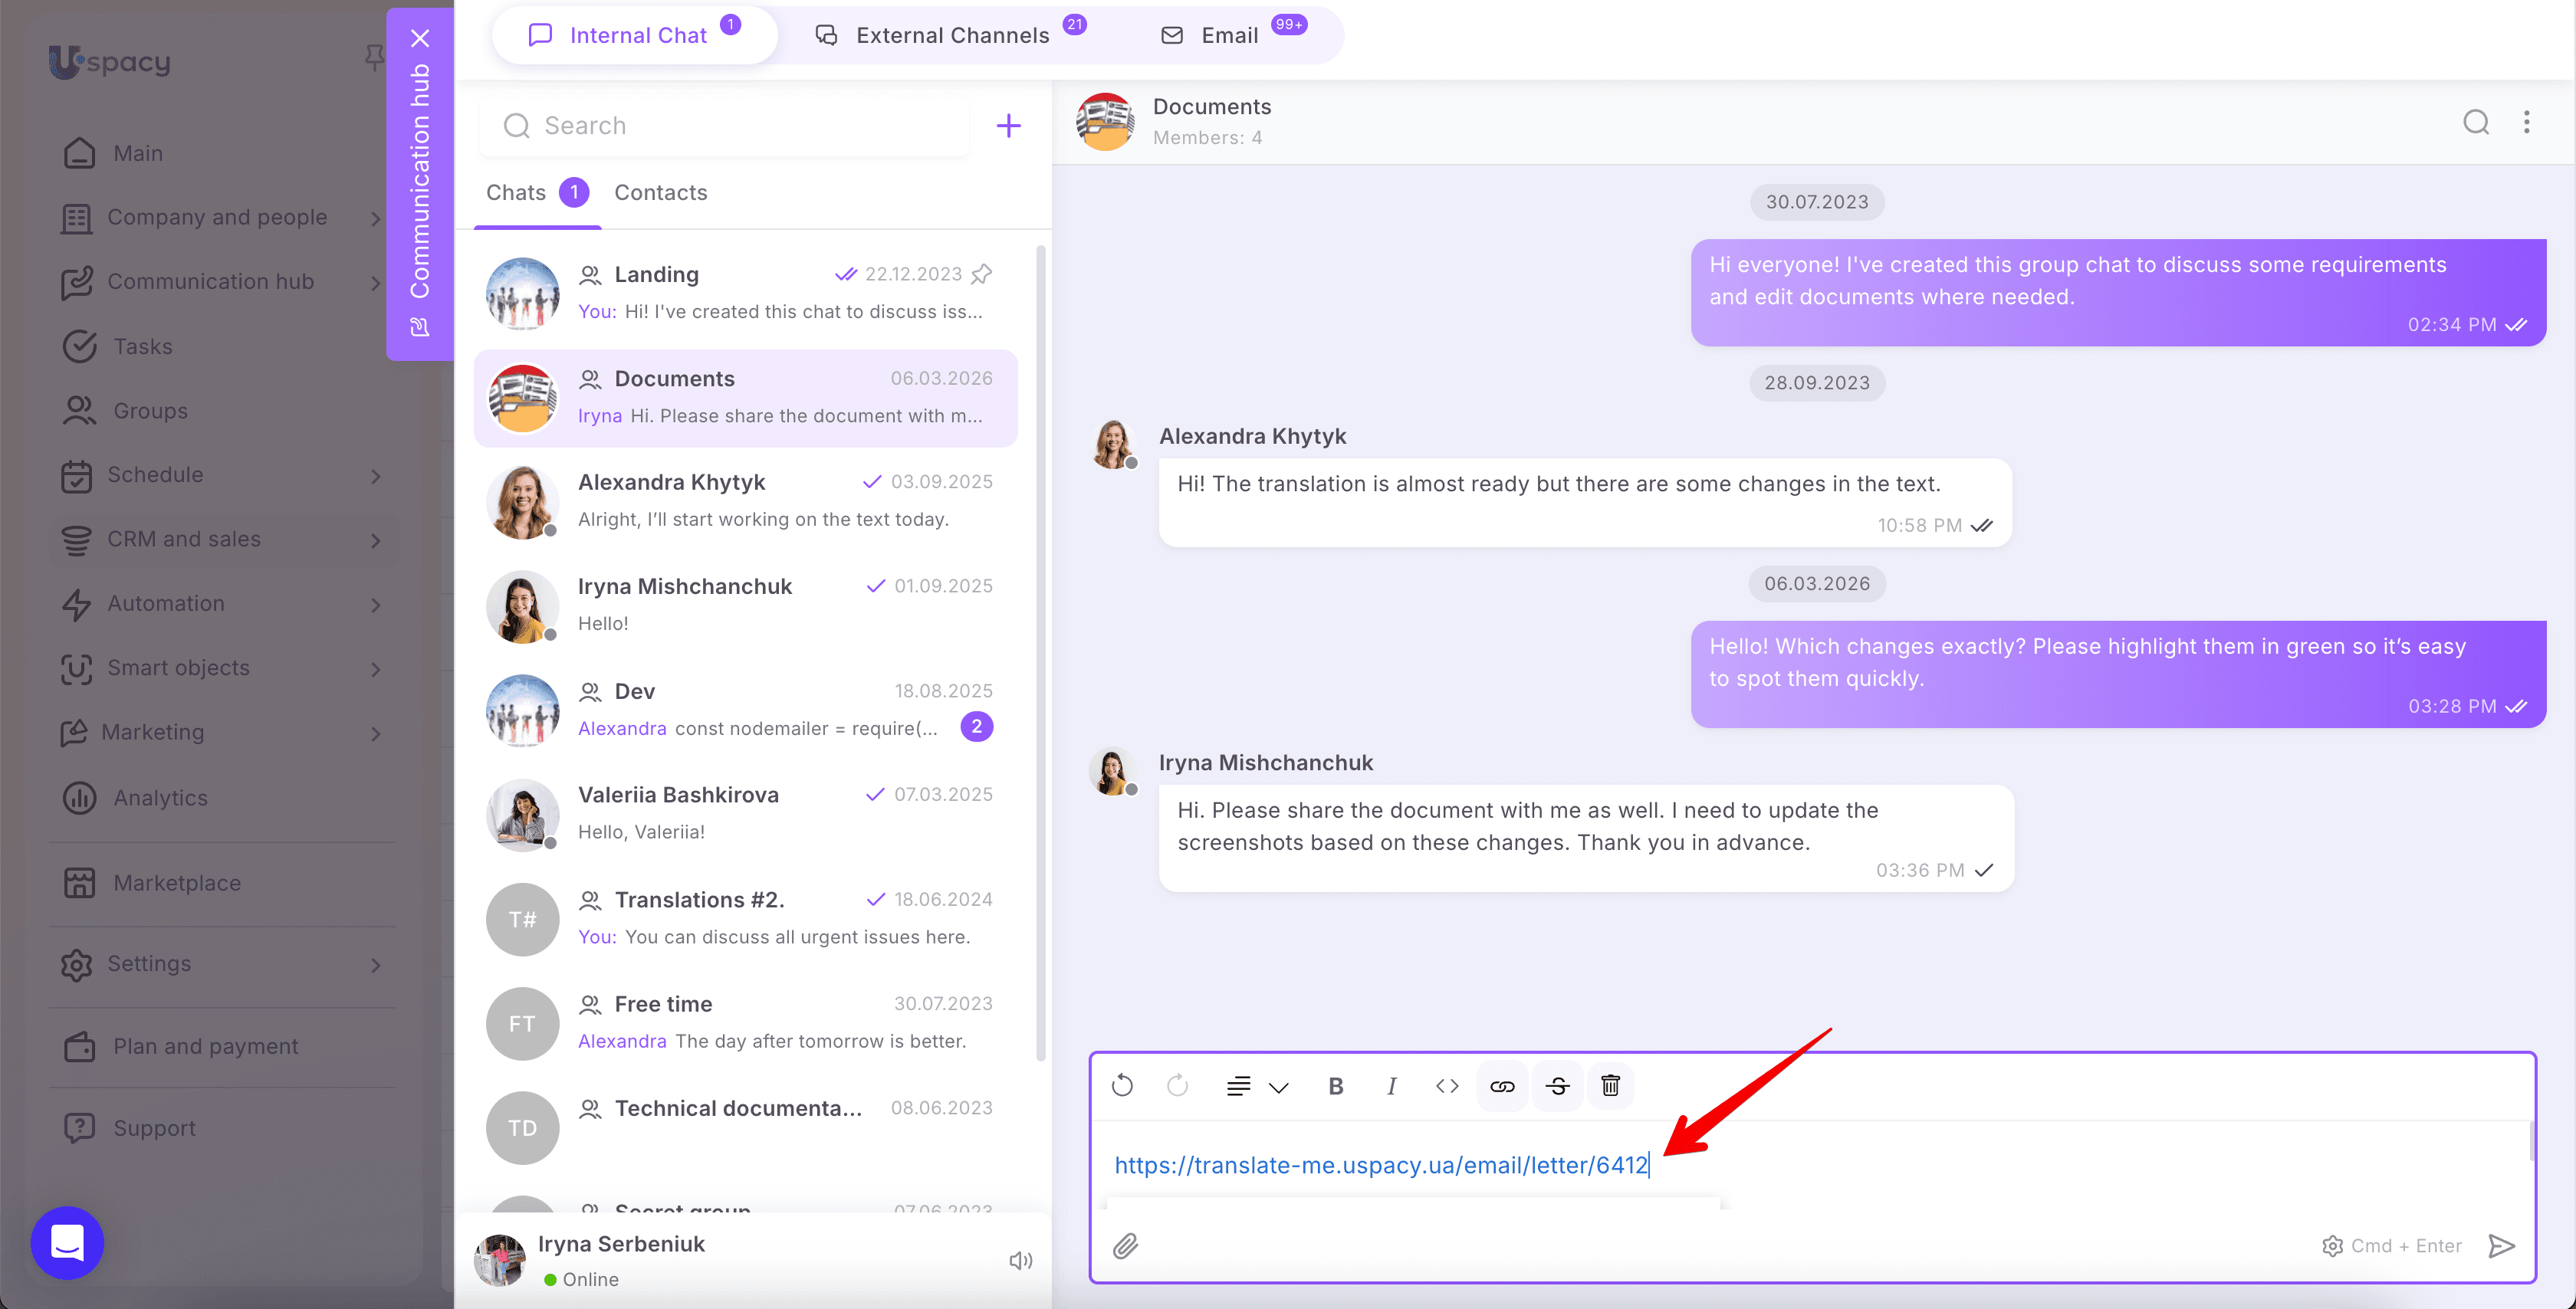Open the Landing group chat

[x=746, y=293]
